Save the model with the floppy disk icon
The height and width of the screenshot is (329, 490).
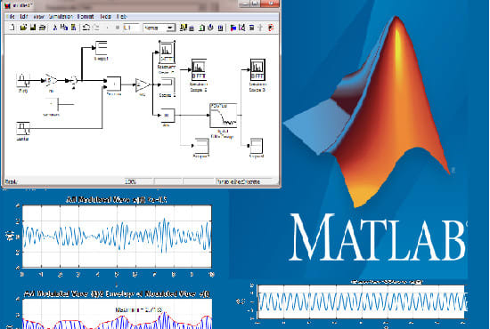click(x=33, y=28)
